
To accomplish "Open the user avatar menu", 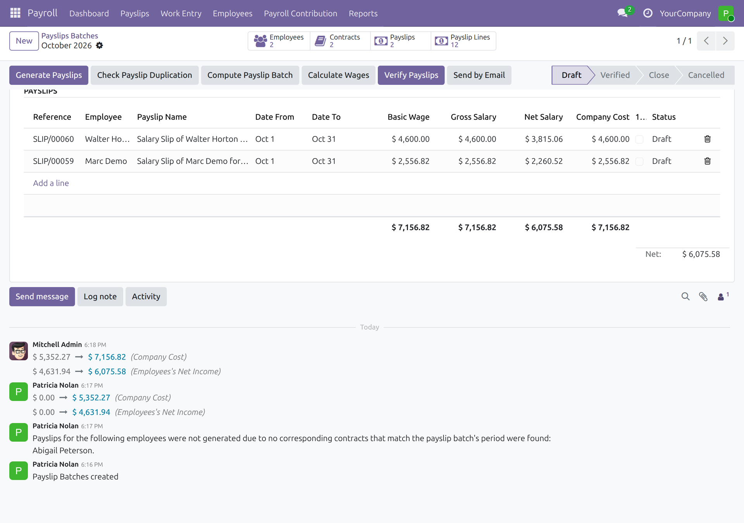I will point(726,13).
